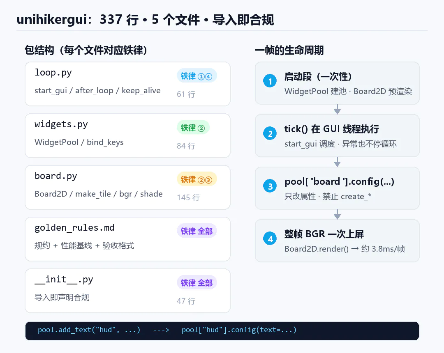Click the arrow icon between step 2 and step 3
This screenshot has height=353, width=444.
pos(337,162)
